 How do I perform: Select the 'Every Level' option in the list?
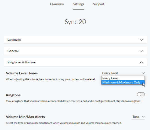click(110, 78)
